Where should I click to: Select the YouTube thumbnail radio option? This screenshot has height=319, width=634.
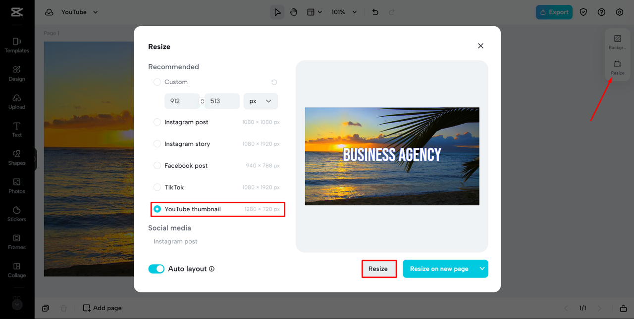coord(157,209)
